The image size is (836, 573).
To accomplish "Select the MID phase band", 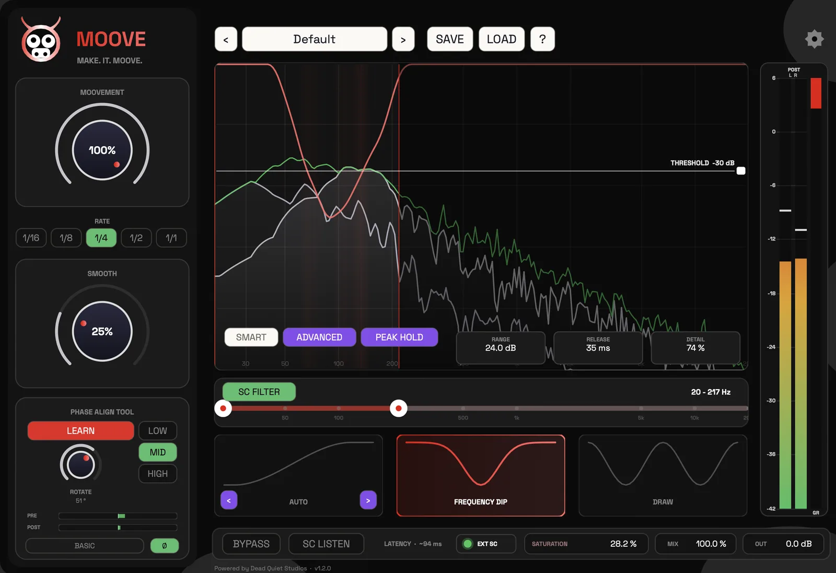I will click(158, 452).
